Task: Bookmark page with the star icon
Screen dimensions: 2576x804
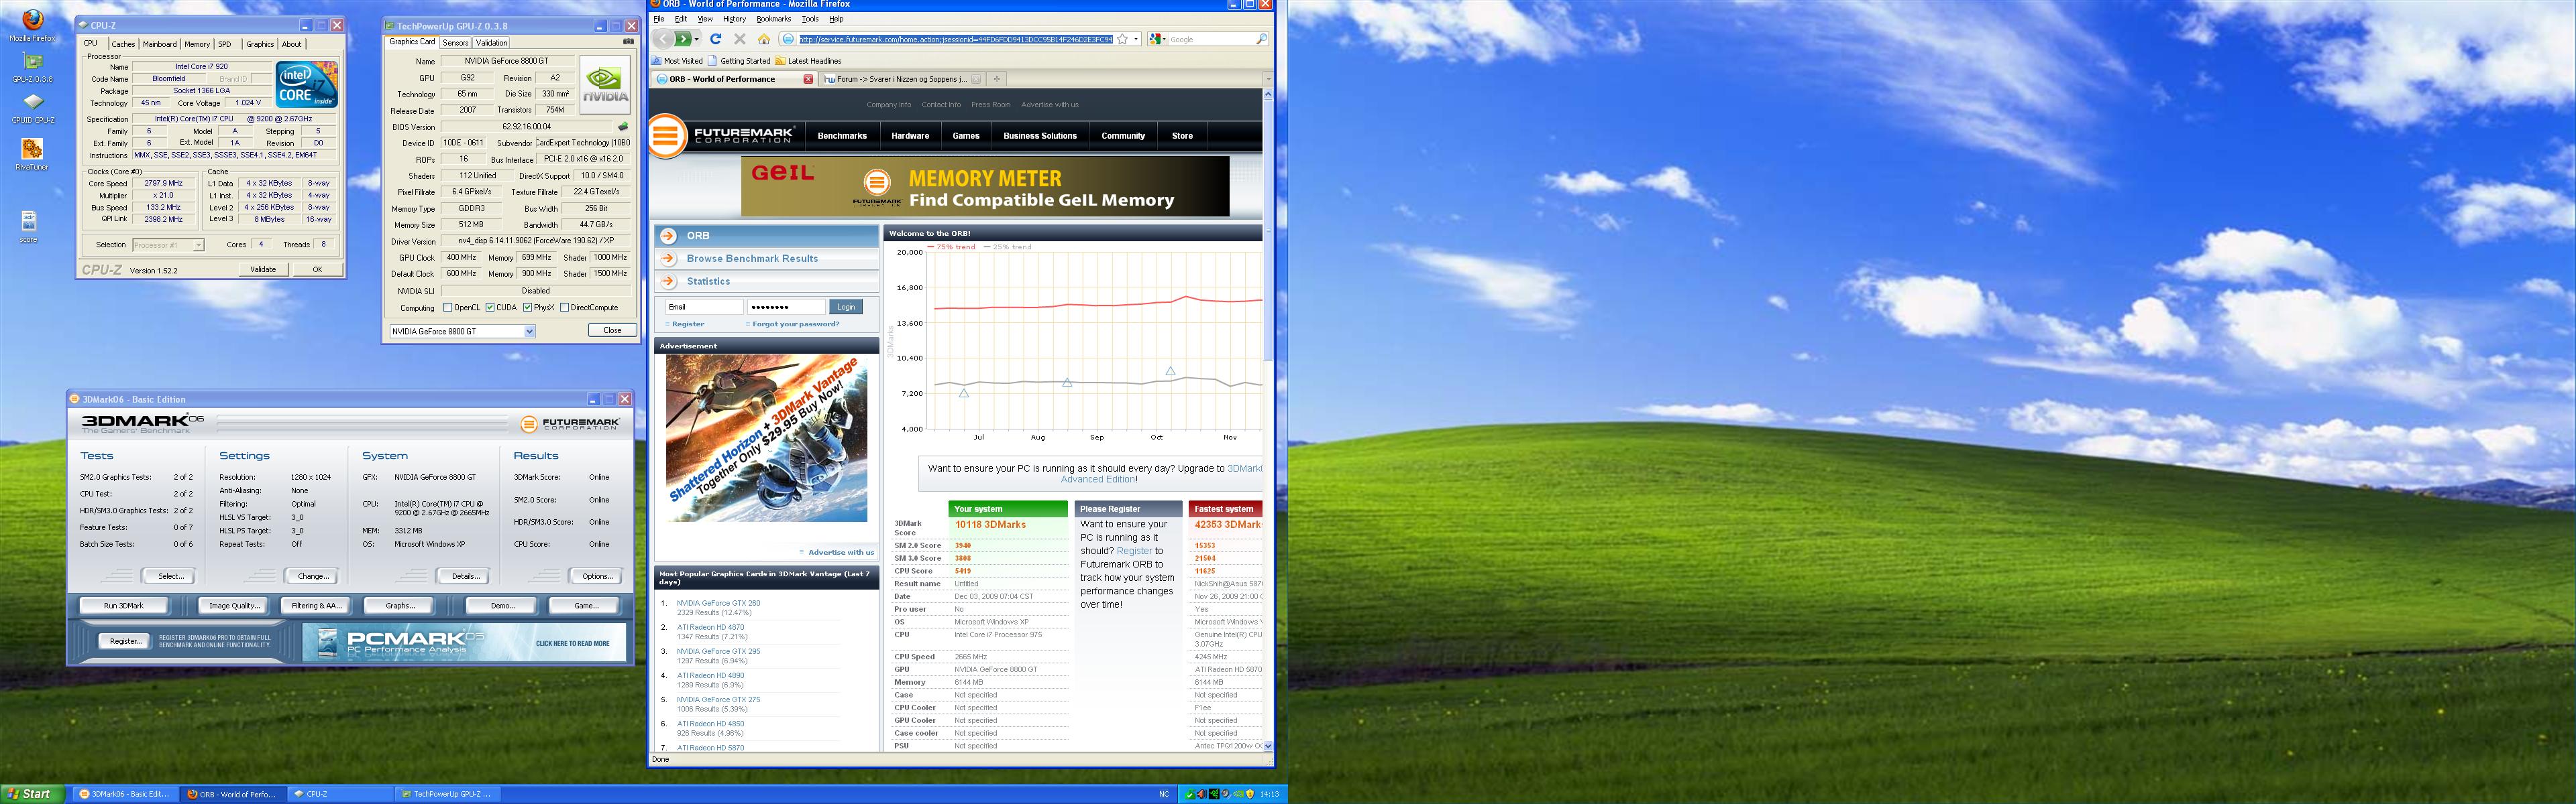Action: pyautogui.click(x=1123, y=39)
